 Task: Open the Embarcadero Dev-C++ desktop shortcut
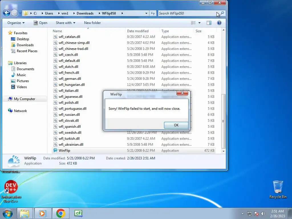(11, 191)
